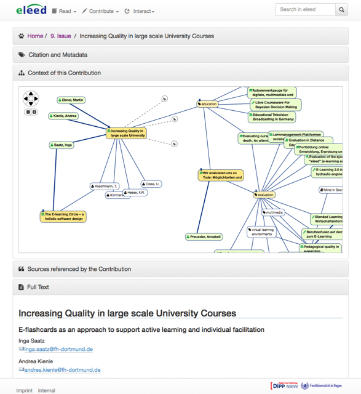Open the Imprint footer link
This screenshot has height=394, width=361.
click(x=25, y=390)
